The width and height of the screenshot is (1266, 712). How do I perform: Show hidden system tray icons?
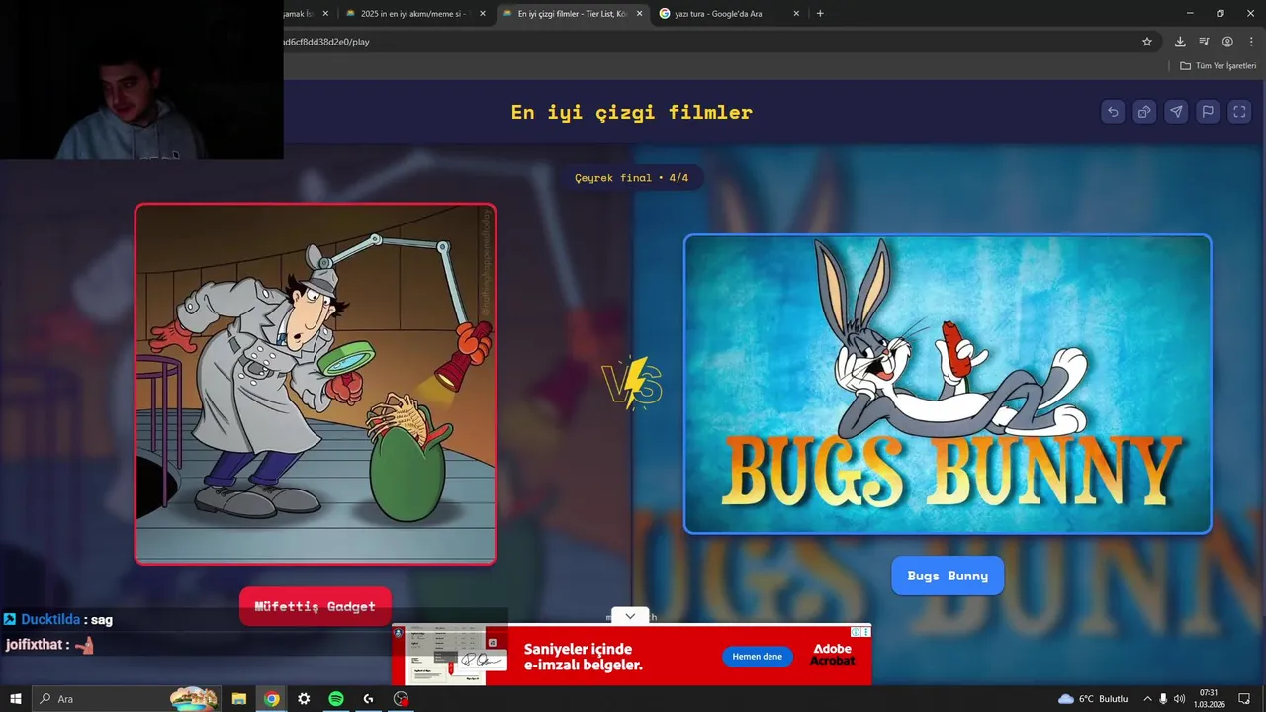point(1147,698)
